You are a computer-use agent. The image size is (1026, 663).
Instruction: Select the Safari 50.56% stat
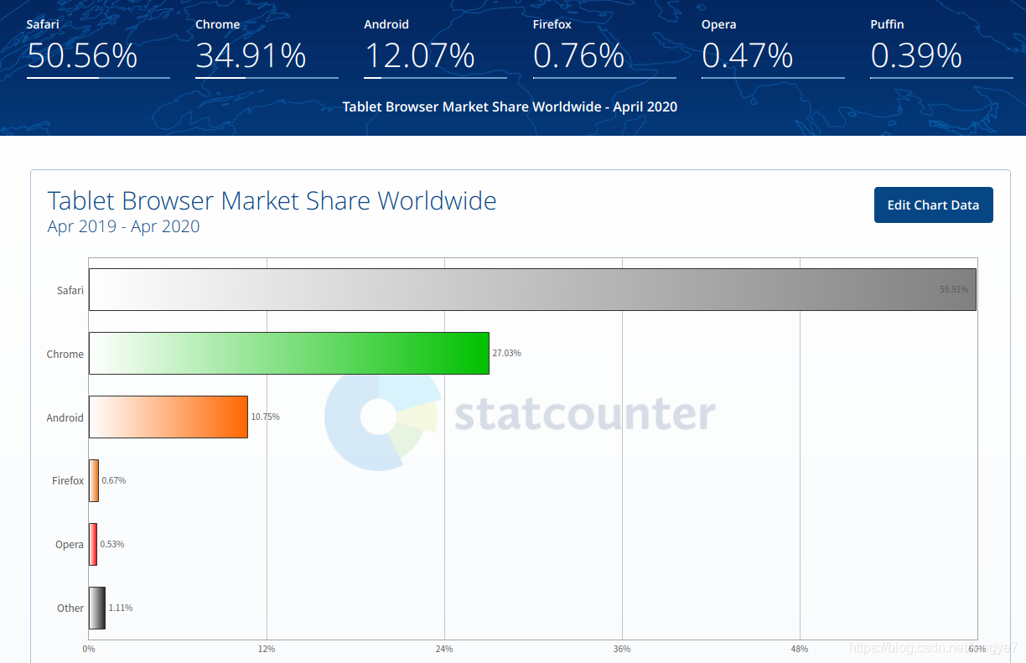point(98,49)
